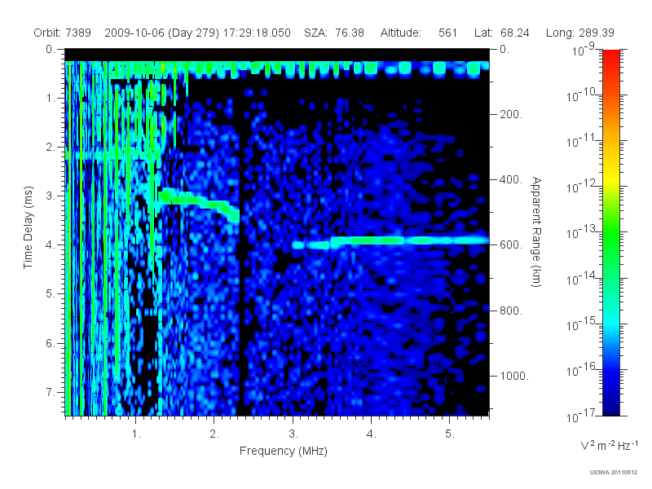Click the horizontal ground echo line near 4 ms
This screenshot has width=652, height=489.
tap(390, 241)
